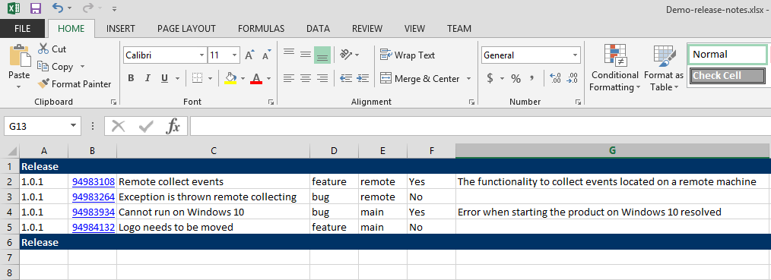Decrease font size with small A
Image resolution: width=771 pixels, height=280 pixels.
pyautogui.click(x=267, y=55)
